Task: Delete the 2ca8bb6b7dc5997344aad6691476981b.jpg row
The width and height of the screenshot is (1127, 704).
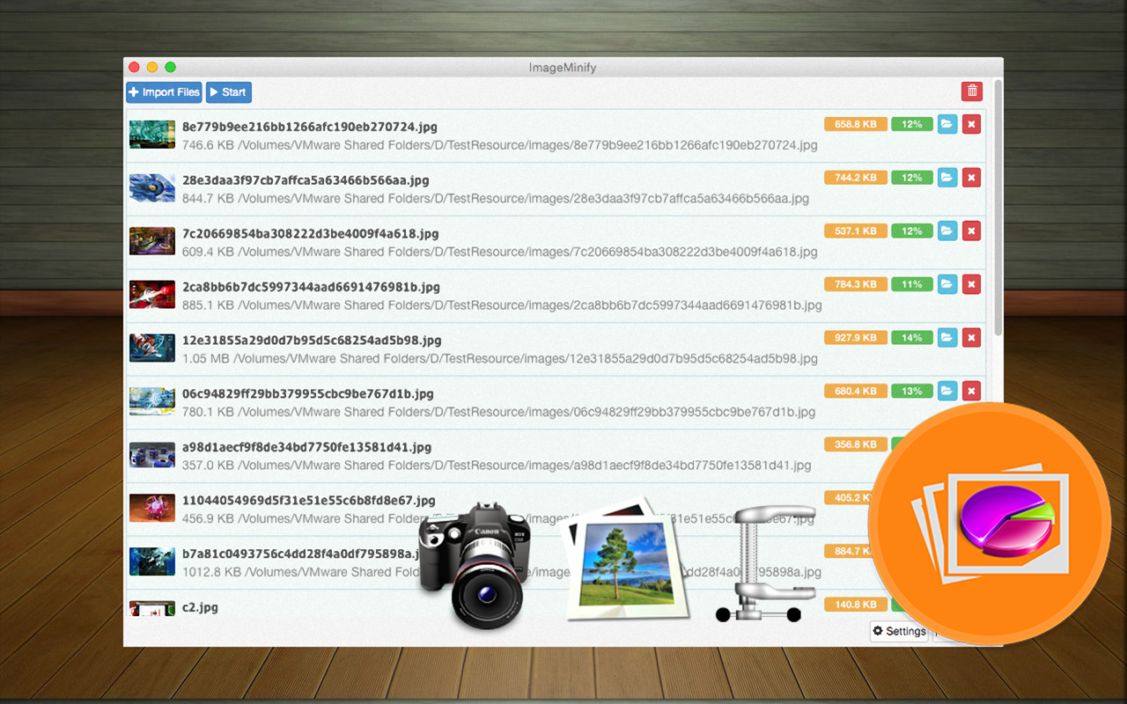Action: coord(971,284)
